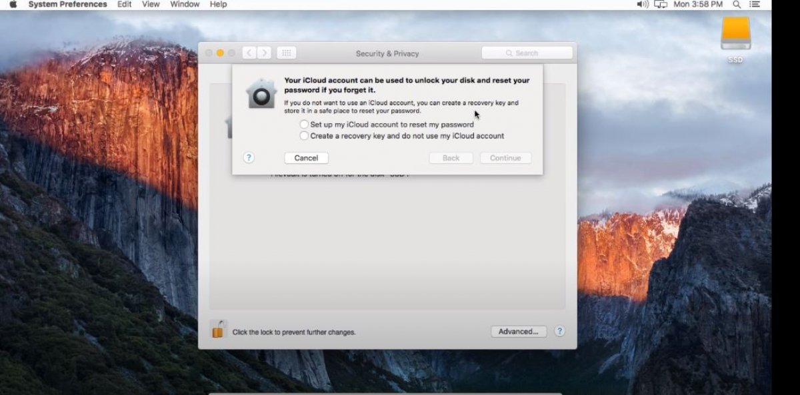The width and height of the screenshot is (800, 395).
Task: Click inside the Search field
Action: [x=527, y=53]
